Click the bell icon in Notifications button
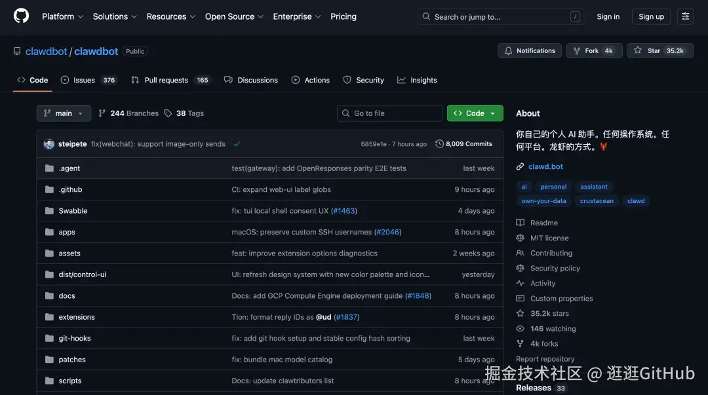This screenshot has width=708, height=395. pos(509,50)
